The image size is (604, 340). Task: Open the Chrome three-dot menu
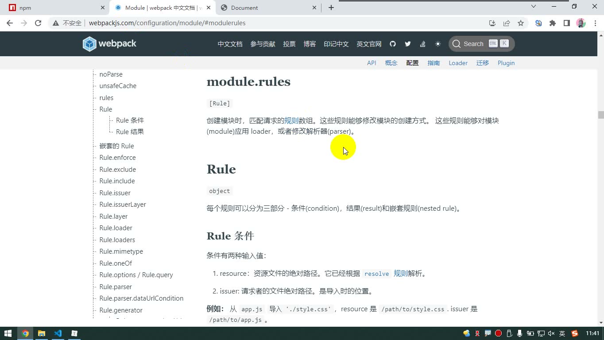pyautogui.click(x=596, y=23)
